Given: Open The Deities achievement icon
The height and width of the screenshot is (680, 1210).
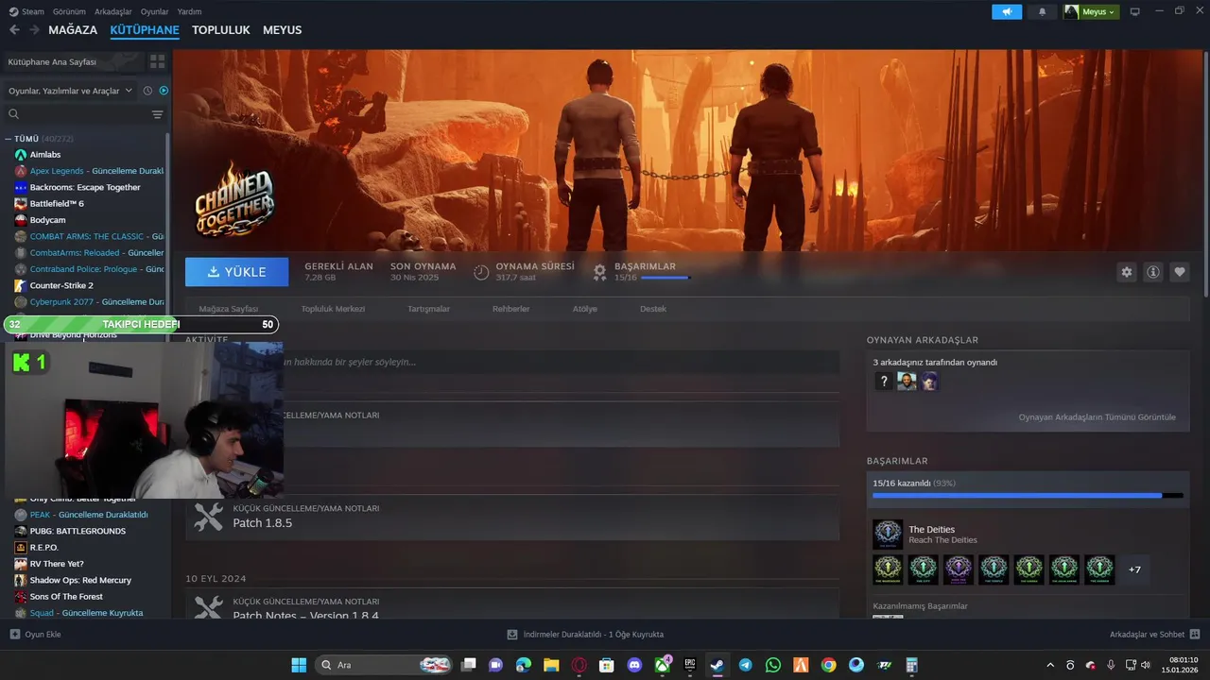Looking at the screenshot, I should (888, 535).
